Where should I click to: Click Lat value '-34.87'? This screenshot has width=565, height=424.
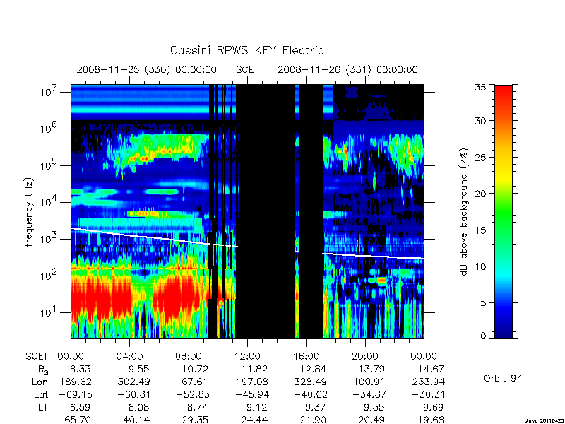(x=368, y=394)
